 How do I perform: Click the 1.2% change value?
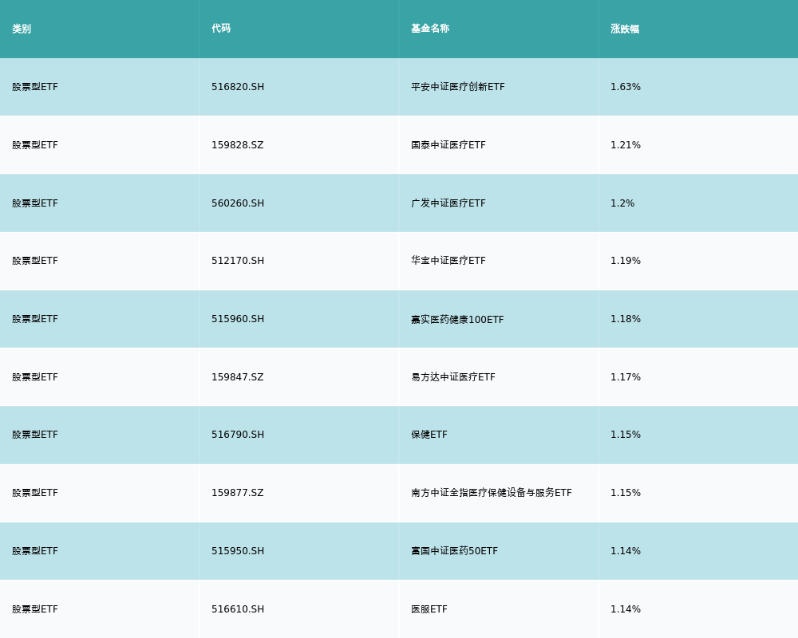pos(622,203)
